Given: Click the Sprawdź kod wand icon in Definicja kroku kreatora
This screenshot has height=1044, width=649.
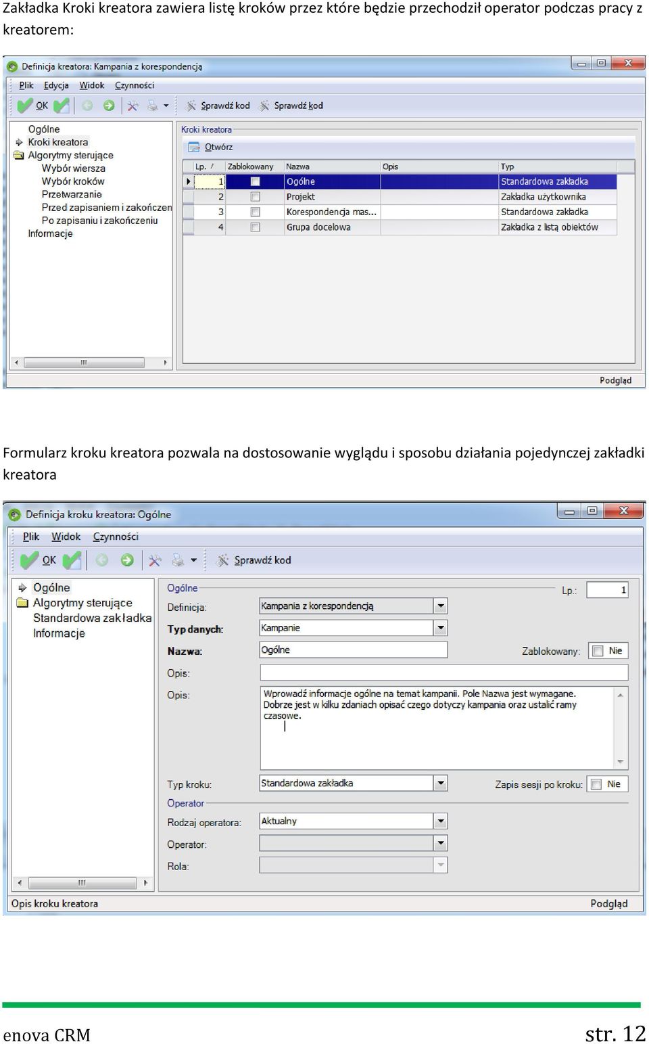Looking at the screenshot, I should (x=222, y=560).
